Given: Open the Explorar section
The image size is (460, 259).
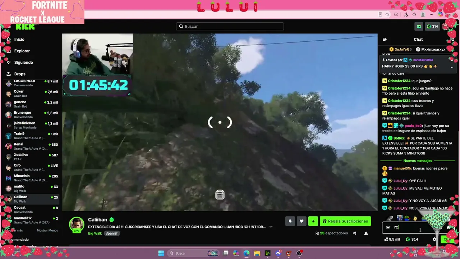Looking at the screenshot, I should tap(22, 51).
